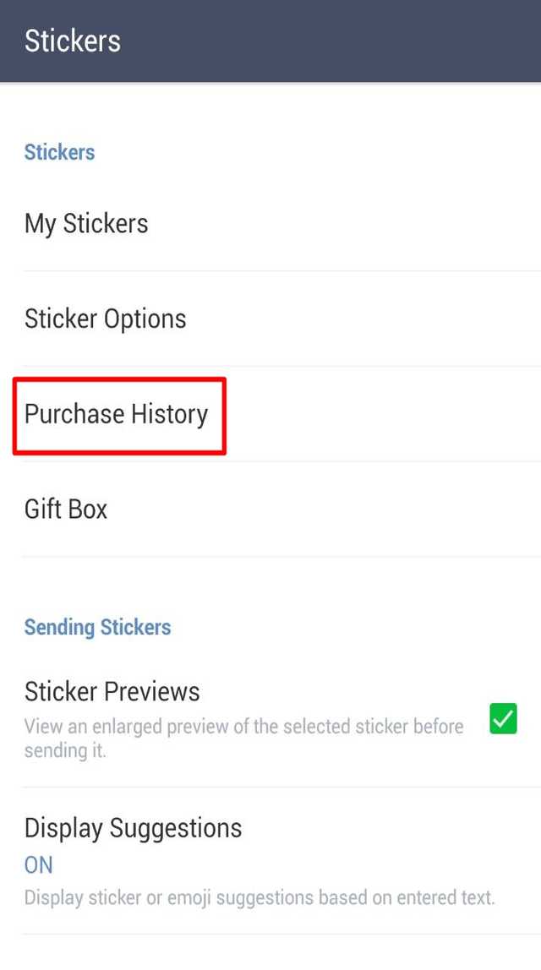Tap the blue Stickers section heading

click(59, 152)
